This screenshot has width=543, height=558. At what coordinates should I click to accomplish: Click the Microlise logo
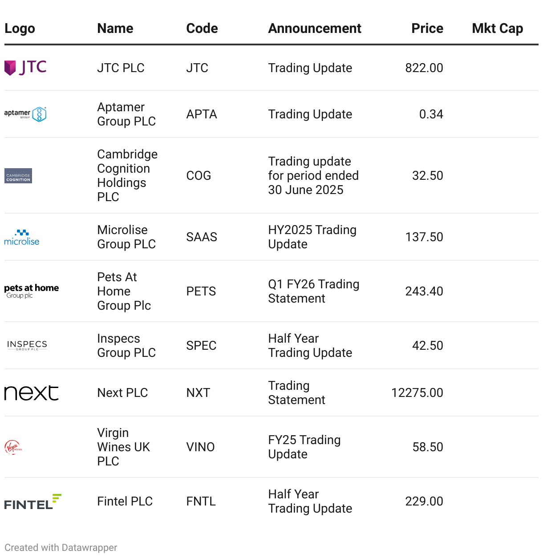tap(22, 237)
